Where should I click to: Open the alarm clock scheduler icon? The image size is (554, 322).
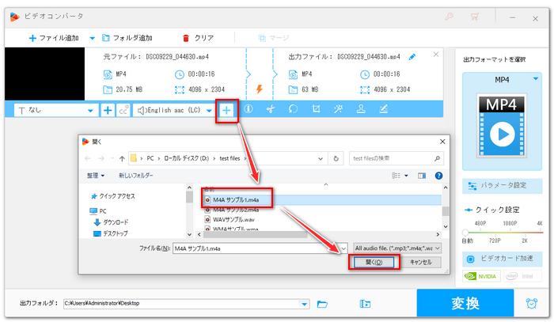[x=531, y=303]
